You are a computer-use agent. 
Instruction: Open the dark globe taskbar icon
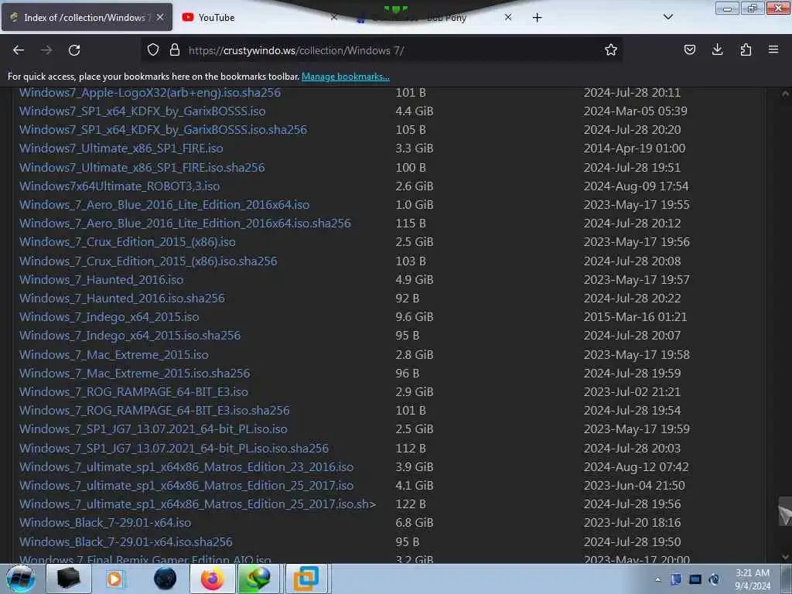pyautogui.click(x=165, y=579)
